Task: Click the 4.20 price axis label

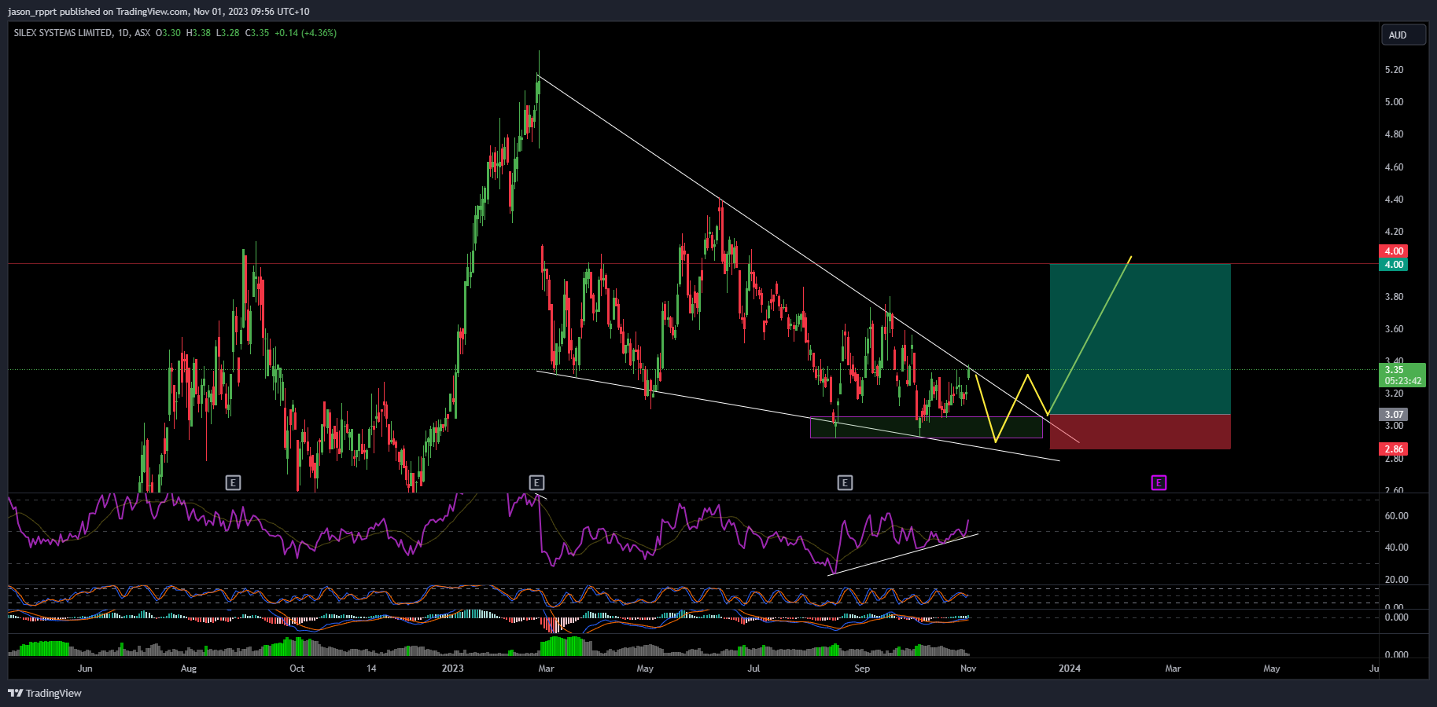Action: (x=1394, y=232)
